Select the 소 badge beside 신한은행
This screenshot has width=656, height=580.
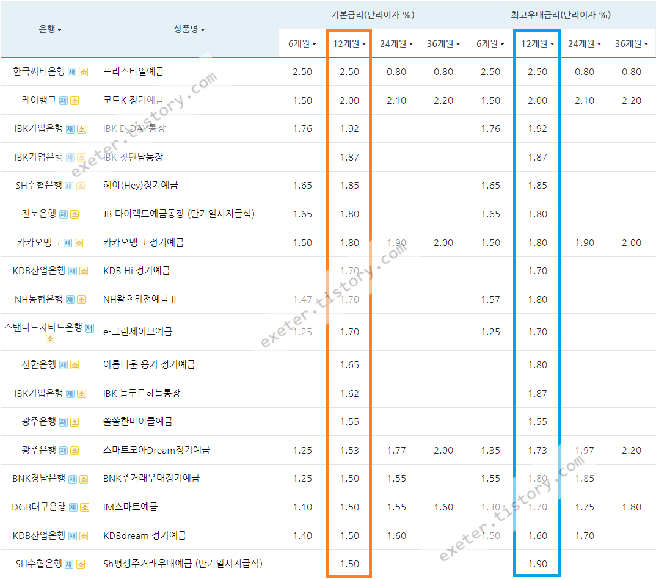(75, 366)
